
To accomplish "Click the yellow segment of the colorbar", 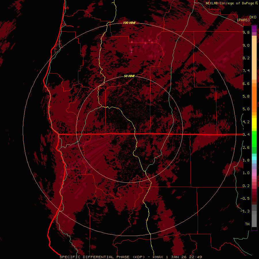I will [254, 123].
